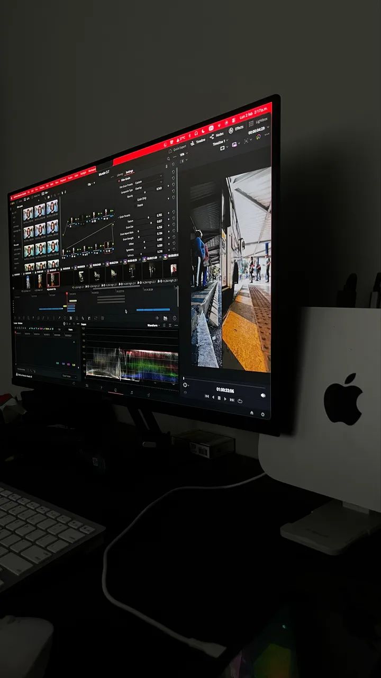Show the Nodes panel icon
The width and height of the screenshot is (381, 678).
tap(212, 137)
